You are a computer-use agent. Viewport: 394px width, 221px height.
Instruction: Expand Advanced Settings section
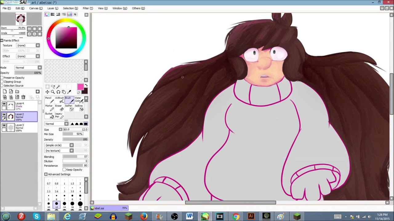46,174
